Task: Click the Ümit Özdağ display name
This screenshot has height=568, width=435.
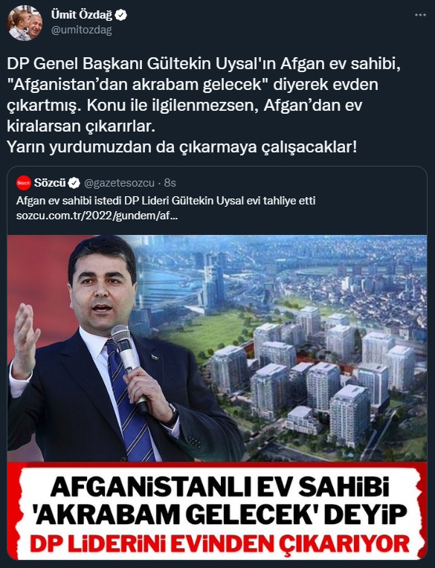Action: click(82, 15)
